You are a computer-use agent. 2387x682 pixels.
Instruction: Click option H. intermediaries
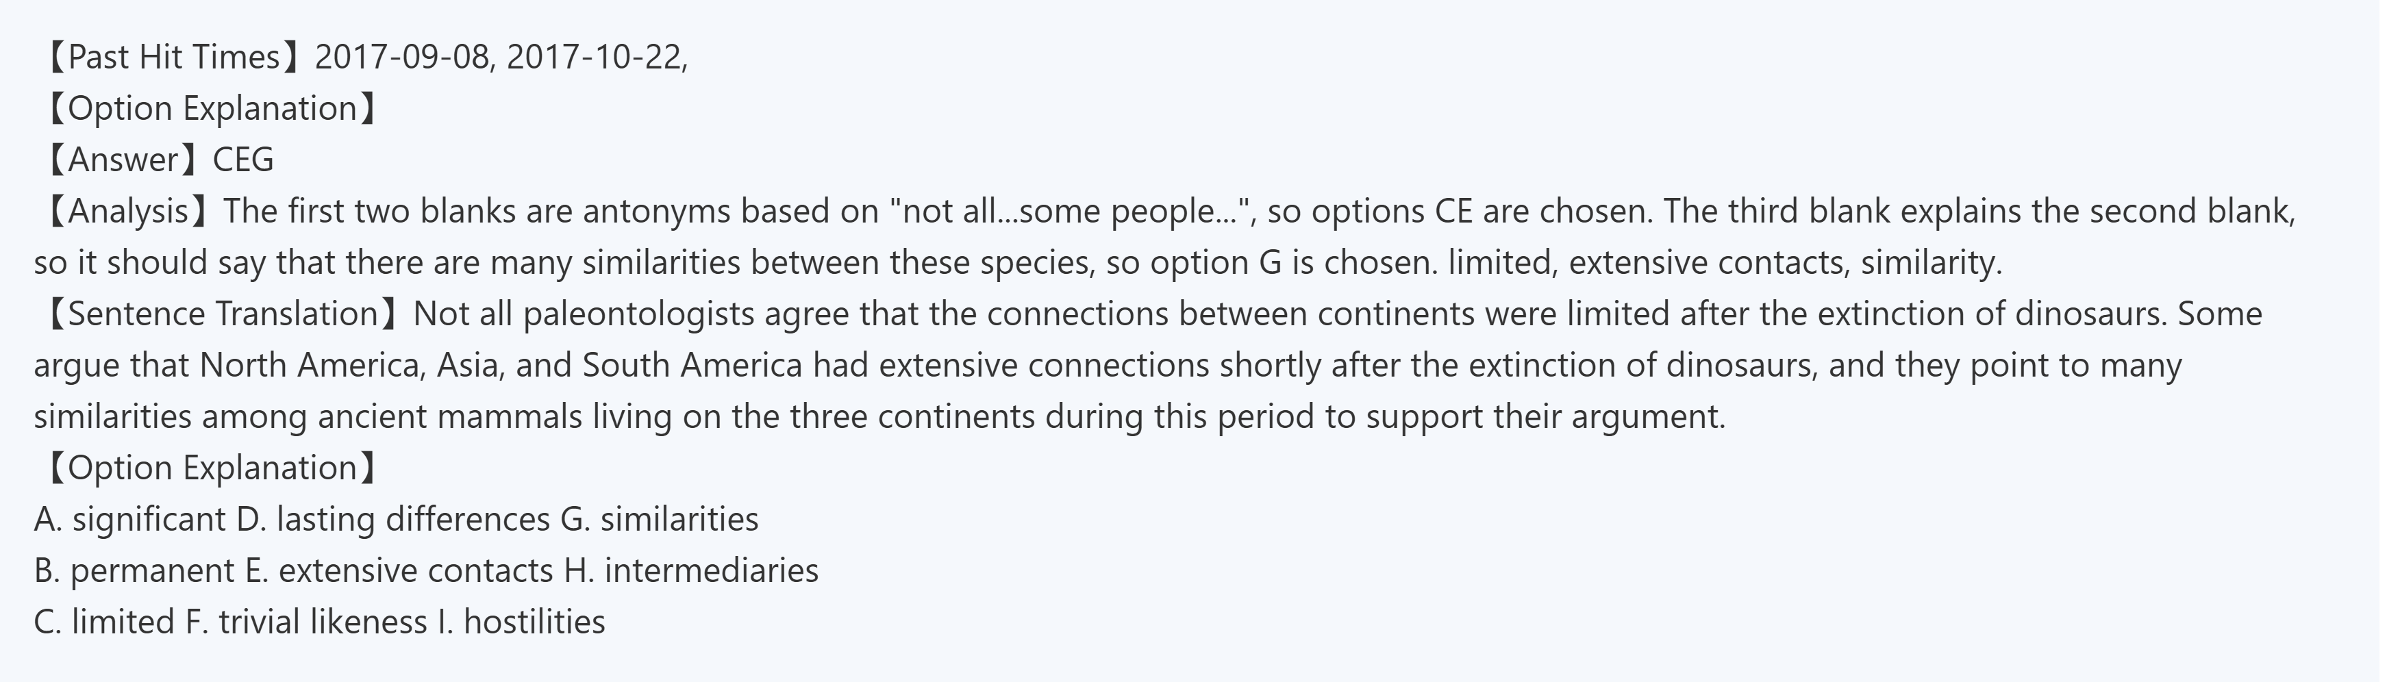[691, 570]
